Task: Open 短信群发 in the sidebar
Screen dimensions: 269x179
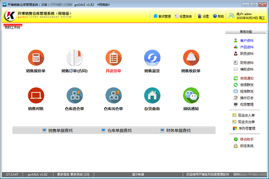Action: click(243, 91)
